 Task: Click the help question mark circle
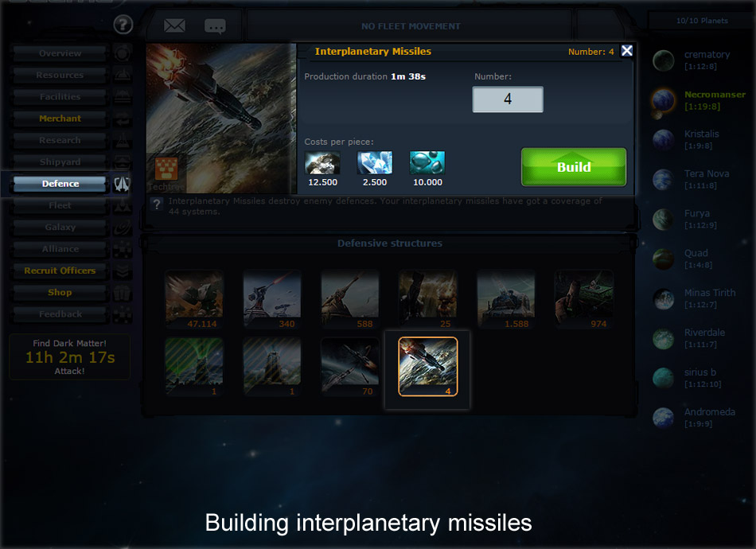point(123,24)
